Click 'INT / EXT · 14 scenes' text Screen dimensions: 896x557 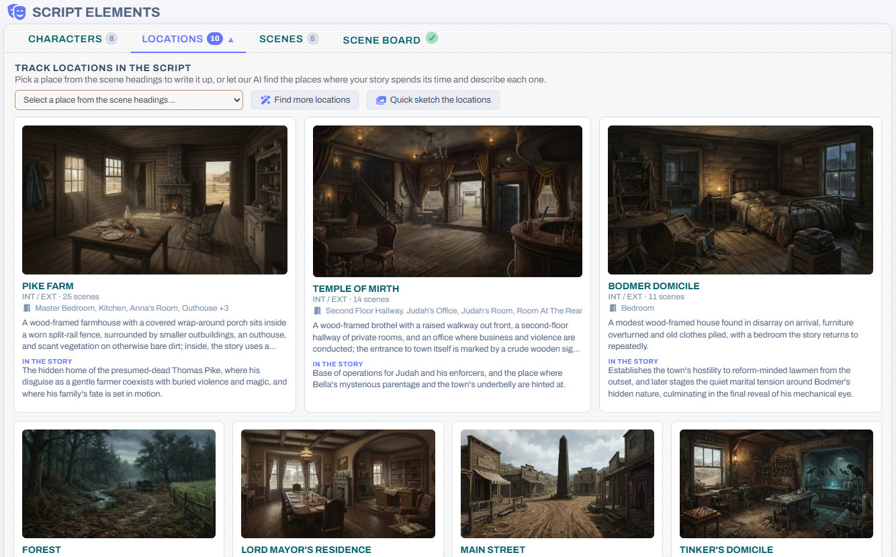click(x=351, y=299)
